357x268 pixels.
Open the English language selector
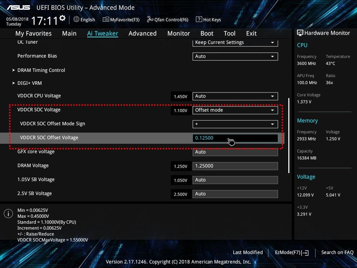[84, 20]
